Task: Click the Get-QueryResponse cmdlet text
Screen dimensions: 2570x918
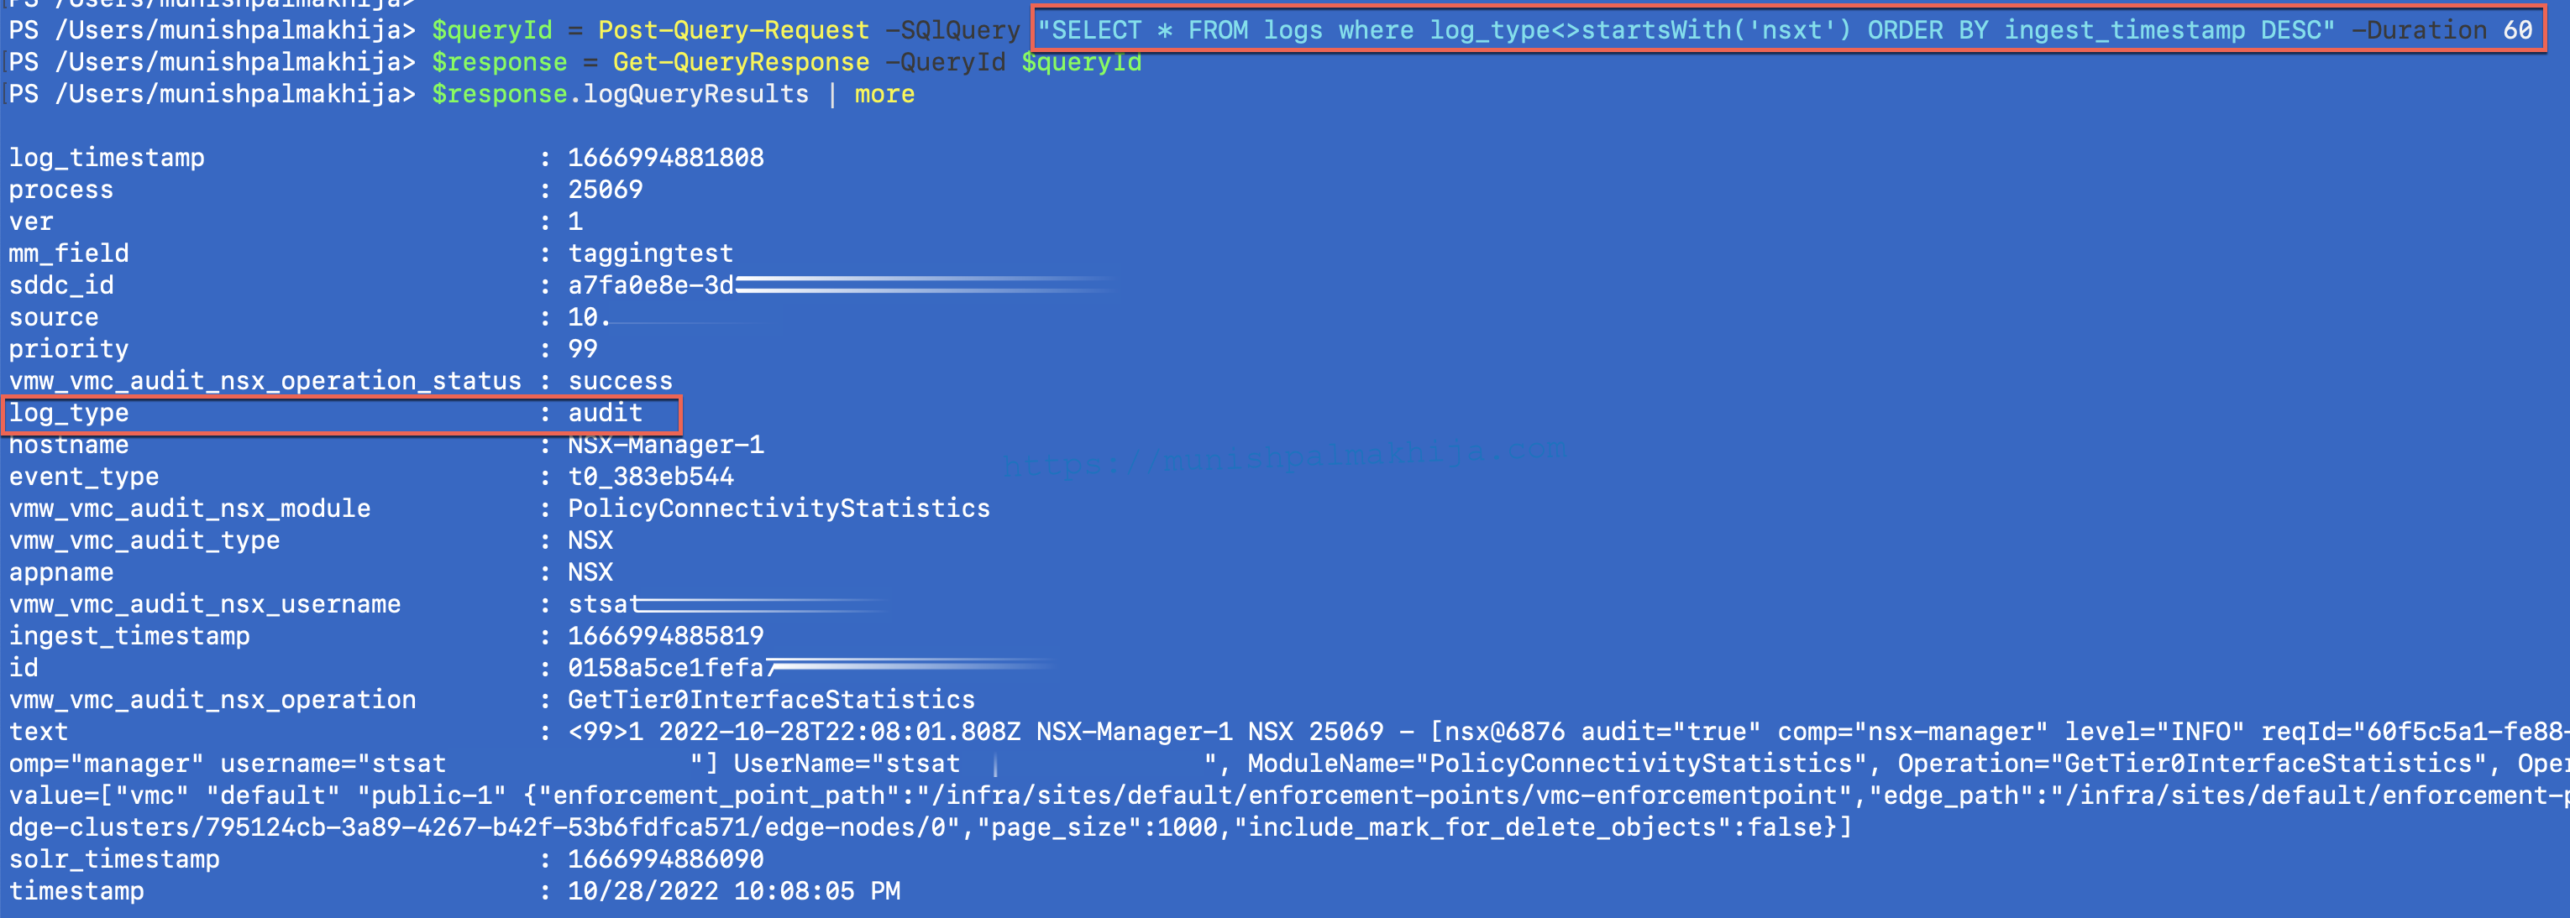Action: (x=742, y=63)
